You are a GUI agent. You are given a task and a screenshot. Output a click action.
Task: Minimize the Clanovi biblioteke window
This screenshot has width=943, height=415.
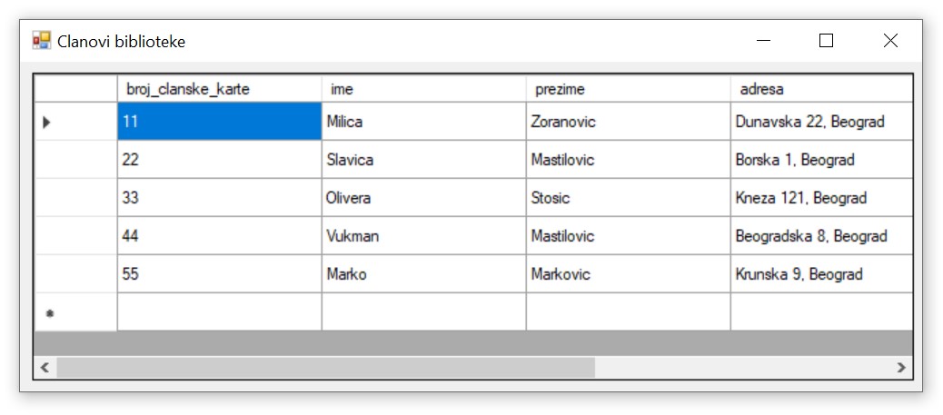[763, 41]
